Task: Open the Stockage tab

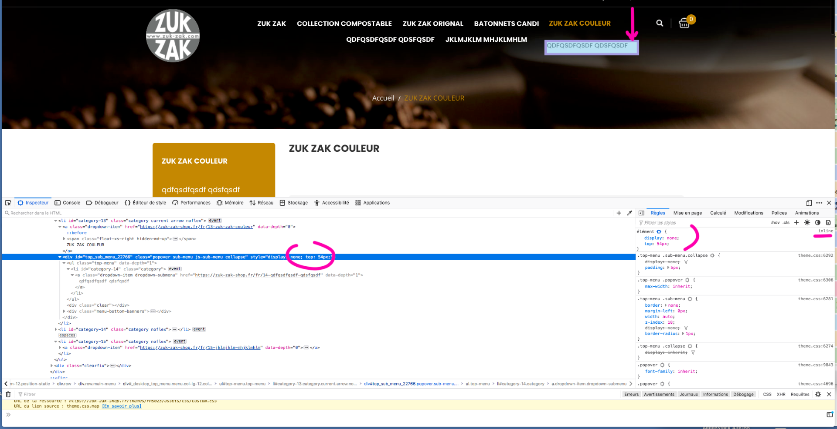Action: coord(293,203)
